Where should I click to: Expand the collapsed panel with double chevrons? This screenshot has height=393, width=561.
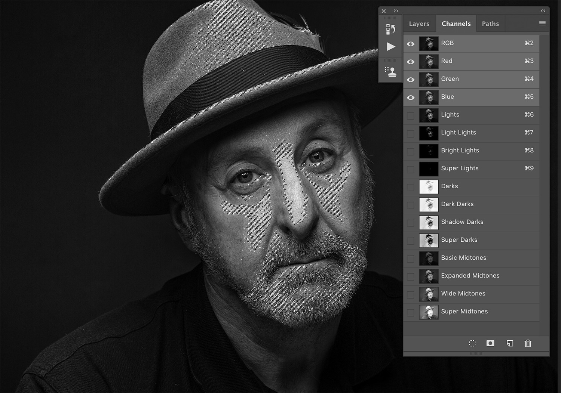point(396,11)
